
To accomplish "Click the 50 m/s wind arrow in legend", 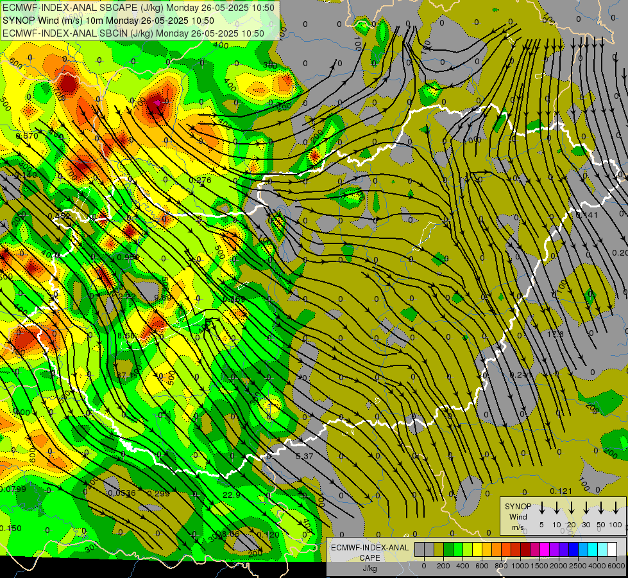I will click(x=601, y=508).
